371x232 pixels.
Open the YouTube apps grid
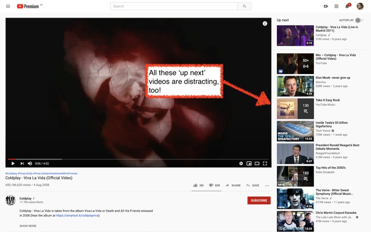tap(337, 6)
